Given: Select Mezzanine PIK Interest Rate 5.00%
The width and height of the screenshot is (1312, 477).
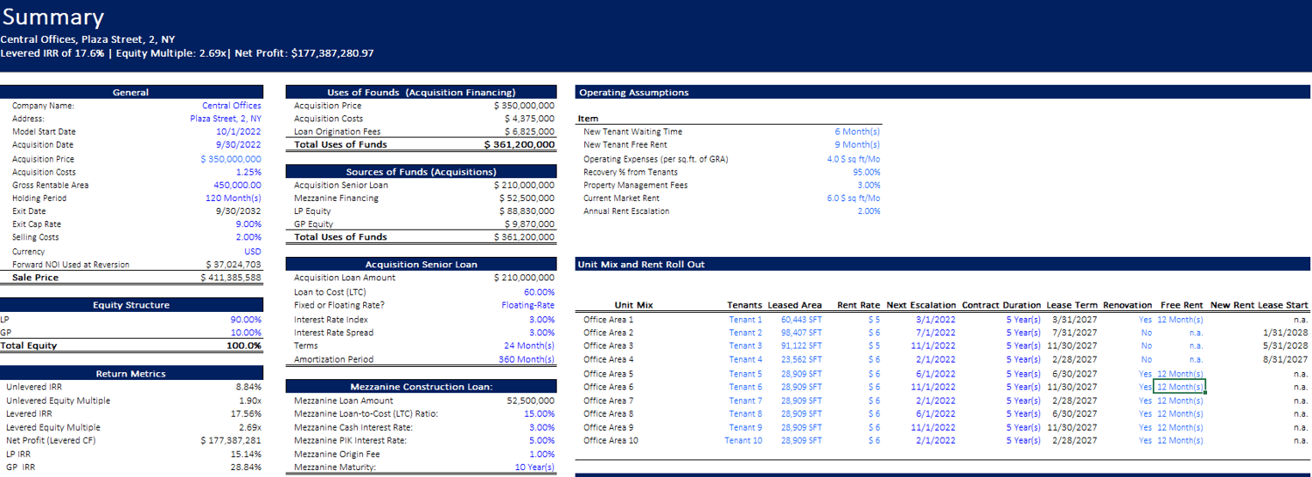Looking at the screenshot, I should point(542,441).
